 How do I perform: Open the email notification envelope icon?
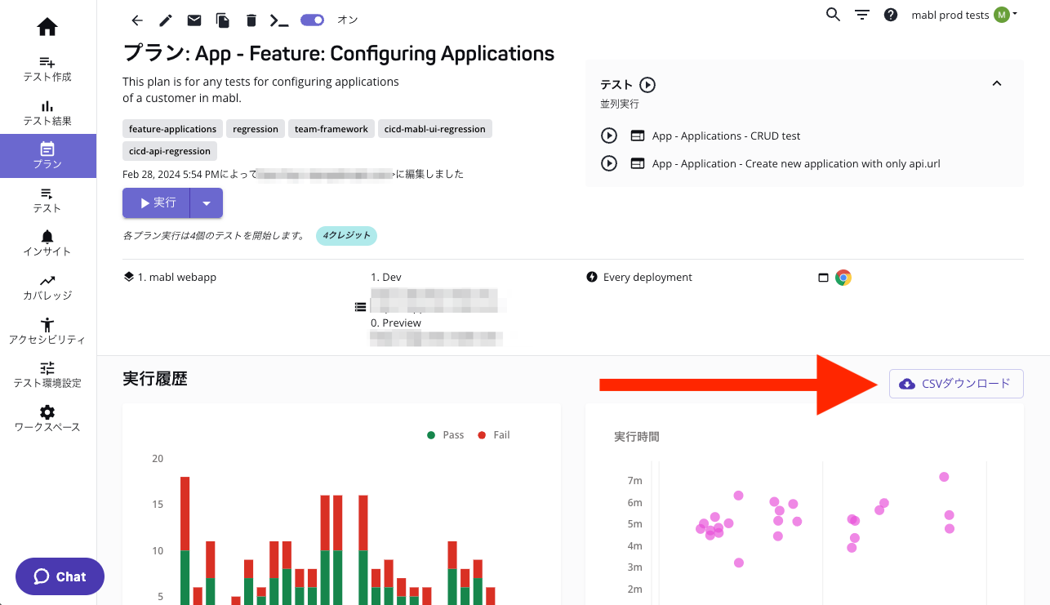194,20
